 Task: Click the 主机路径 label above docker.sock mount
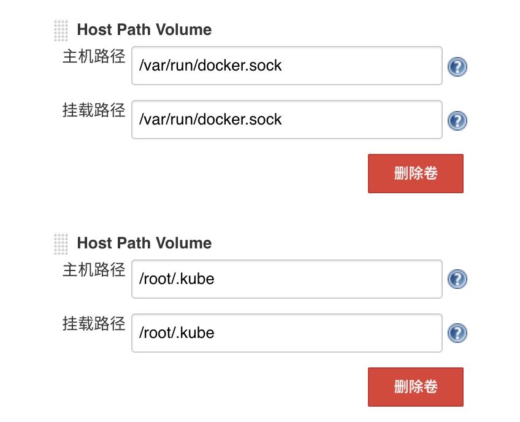(94, 56)
